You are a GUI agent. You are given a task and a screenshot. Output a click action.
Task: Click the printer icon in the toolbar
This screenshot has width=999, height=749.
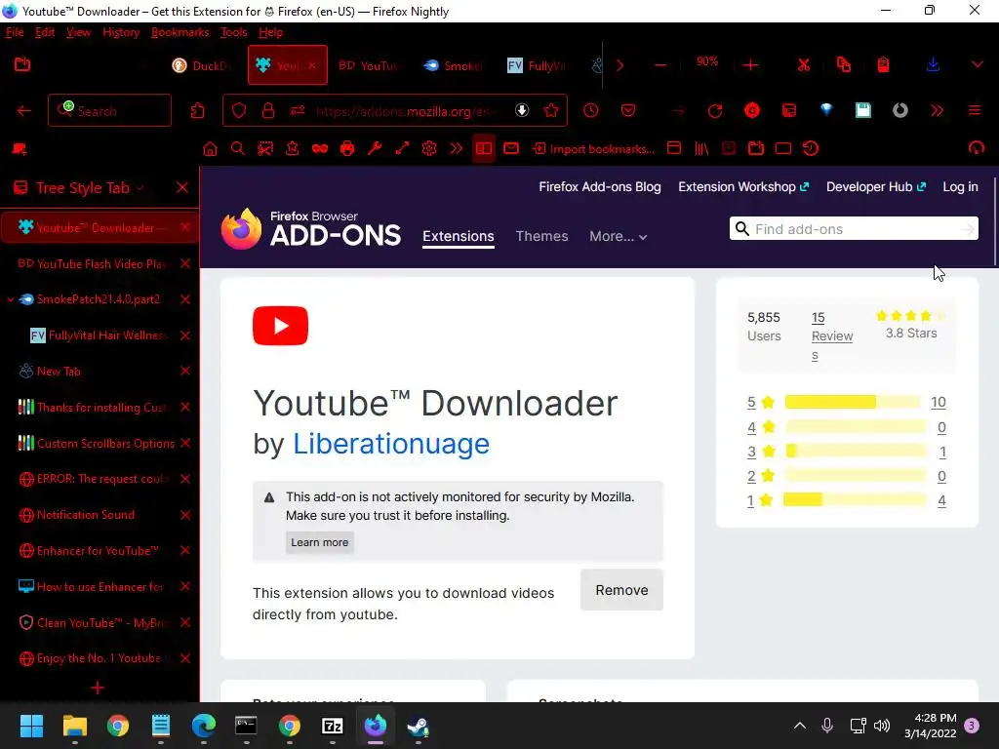click(x=347, y=149)
